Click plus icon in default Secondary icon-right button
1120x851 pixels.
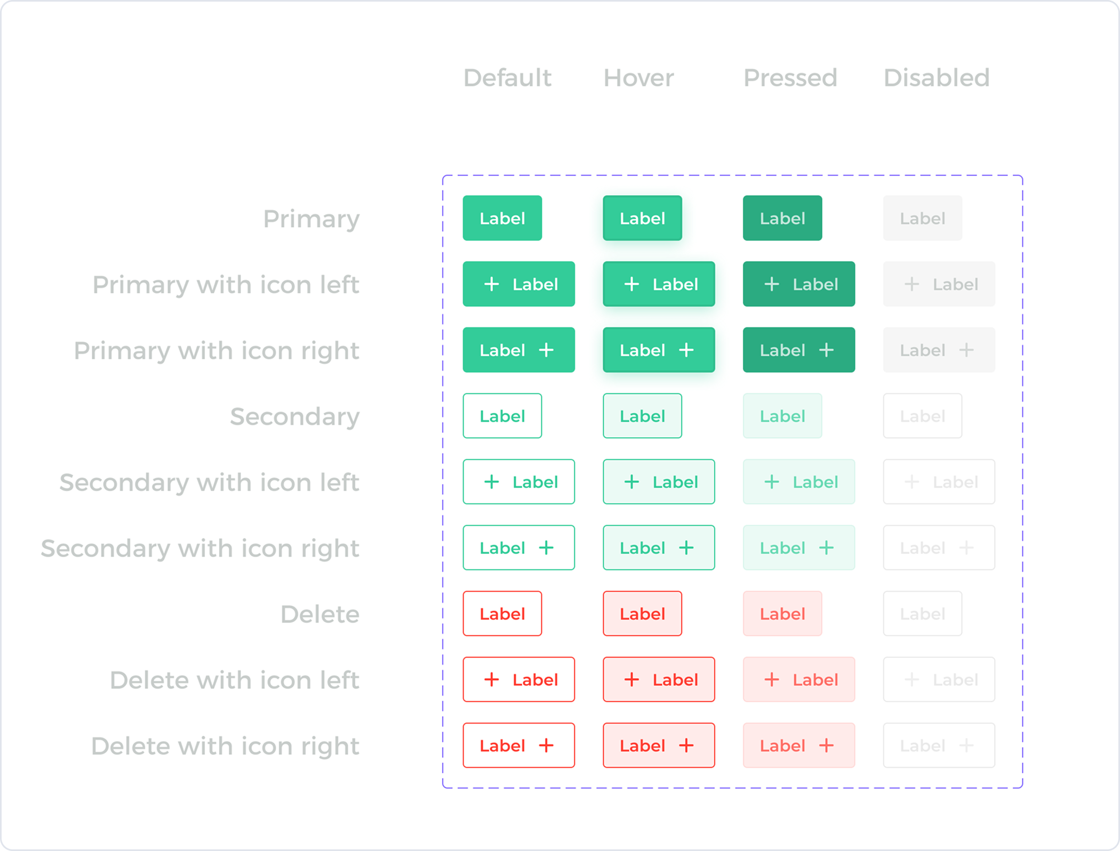pyautogui.click(x=546, y=548)
